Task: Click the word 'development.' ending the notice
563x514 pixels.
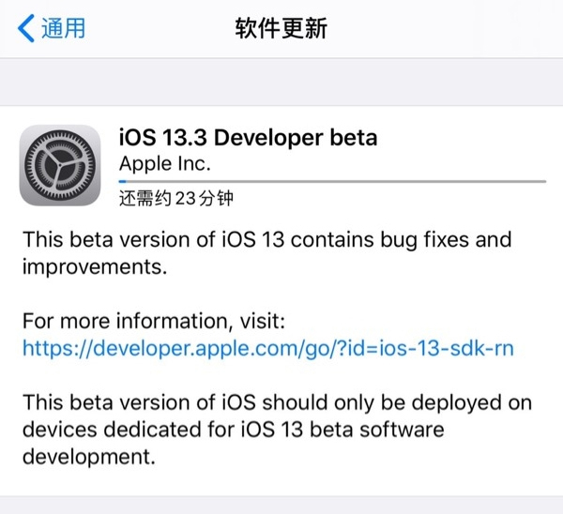Action: [87, 458]
